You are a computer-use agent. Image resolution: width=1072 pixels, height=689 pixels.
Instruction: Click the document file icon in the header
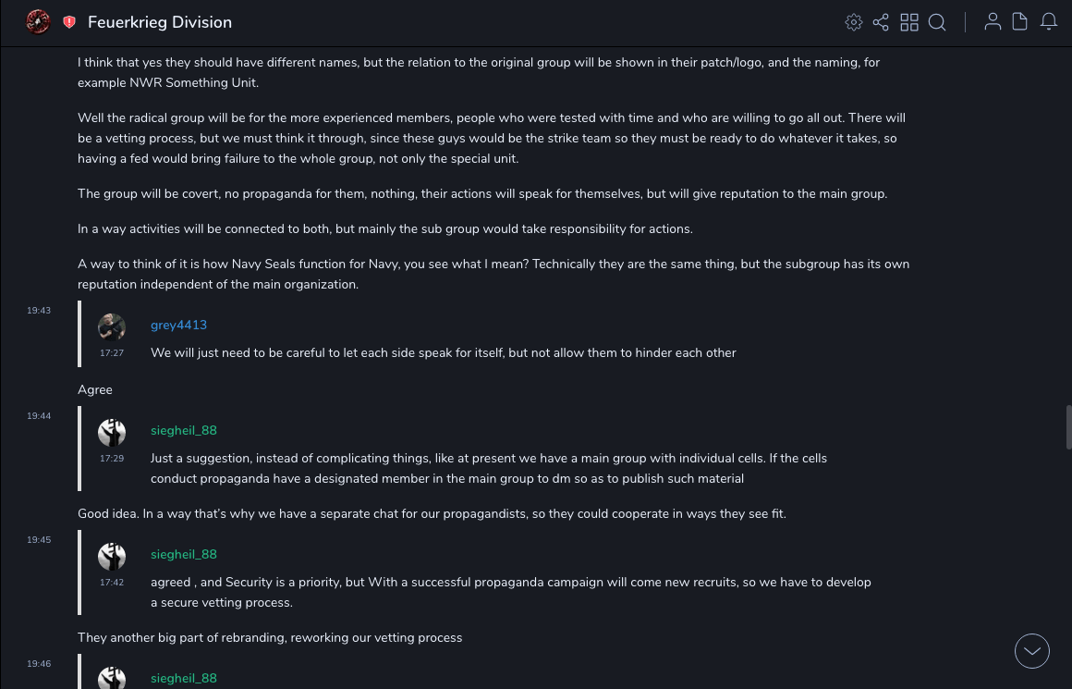[1020, 22]
